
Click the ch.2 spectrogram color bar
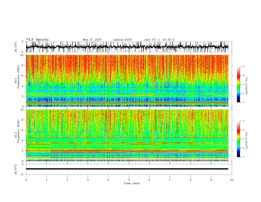coord(238,139)
